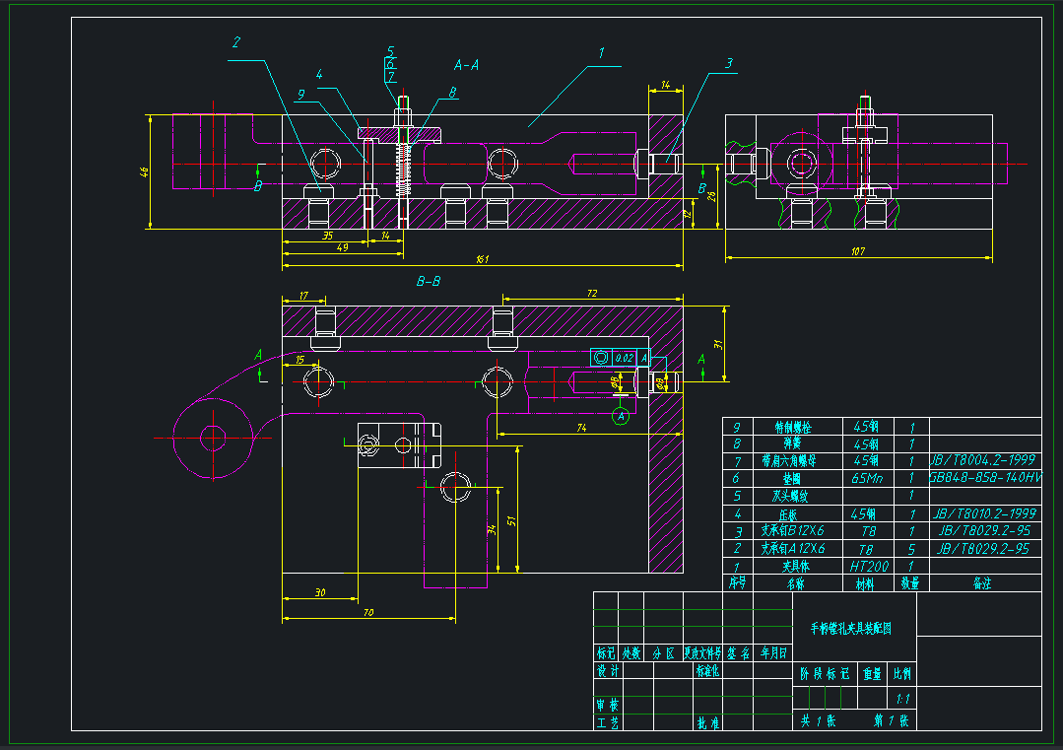Click the "共1张" sheet count text
Image resolution: width=1063 pixels, height=750 pixels.
tap(819, 720)
